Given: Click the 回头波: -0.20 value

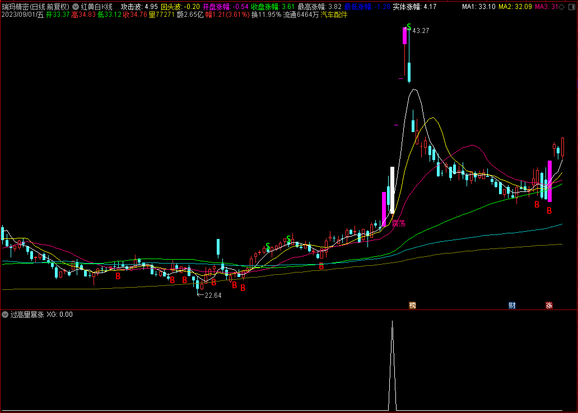Looking at the screenshot, I should (180, 7).
